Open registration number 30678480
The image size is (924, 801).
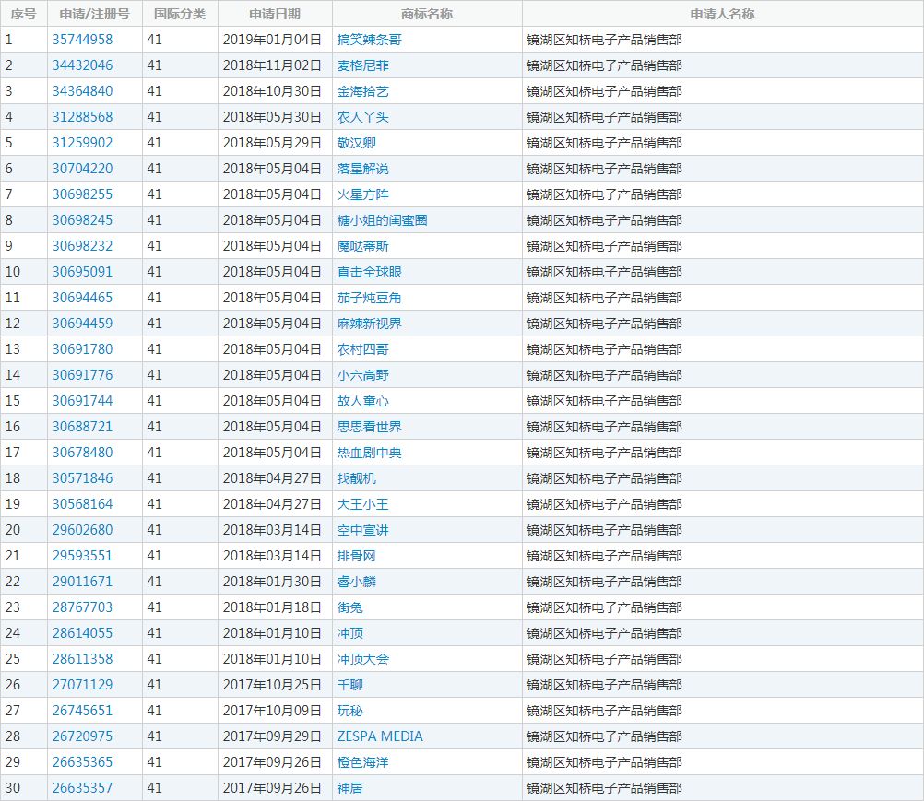(x=82, y=453)
